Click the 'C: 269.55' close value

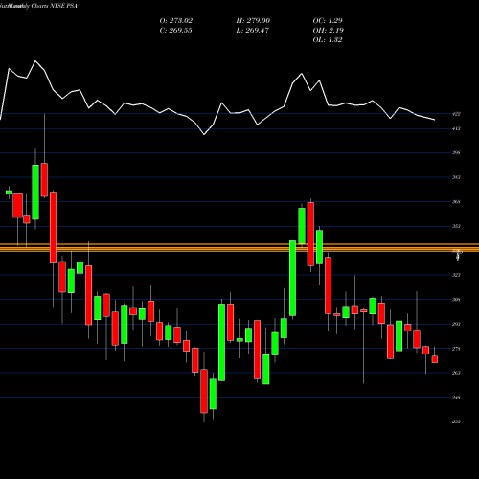click(x=175, y=31)
